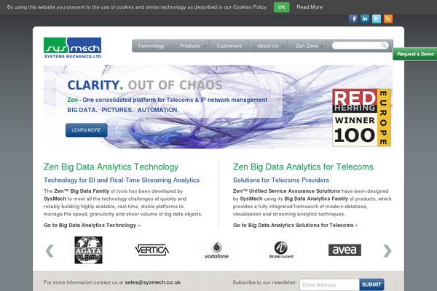
Task: Open Go to Big Data Analytics Solutions for Telecoms
Action: point(295,226)
